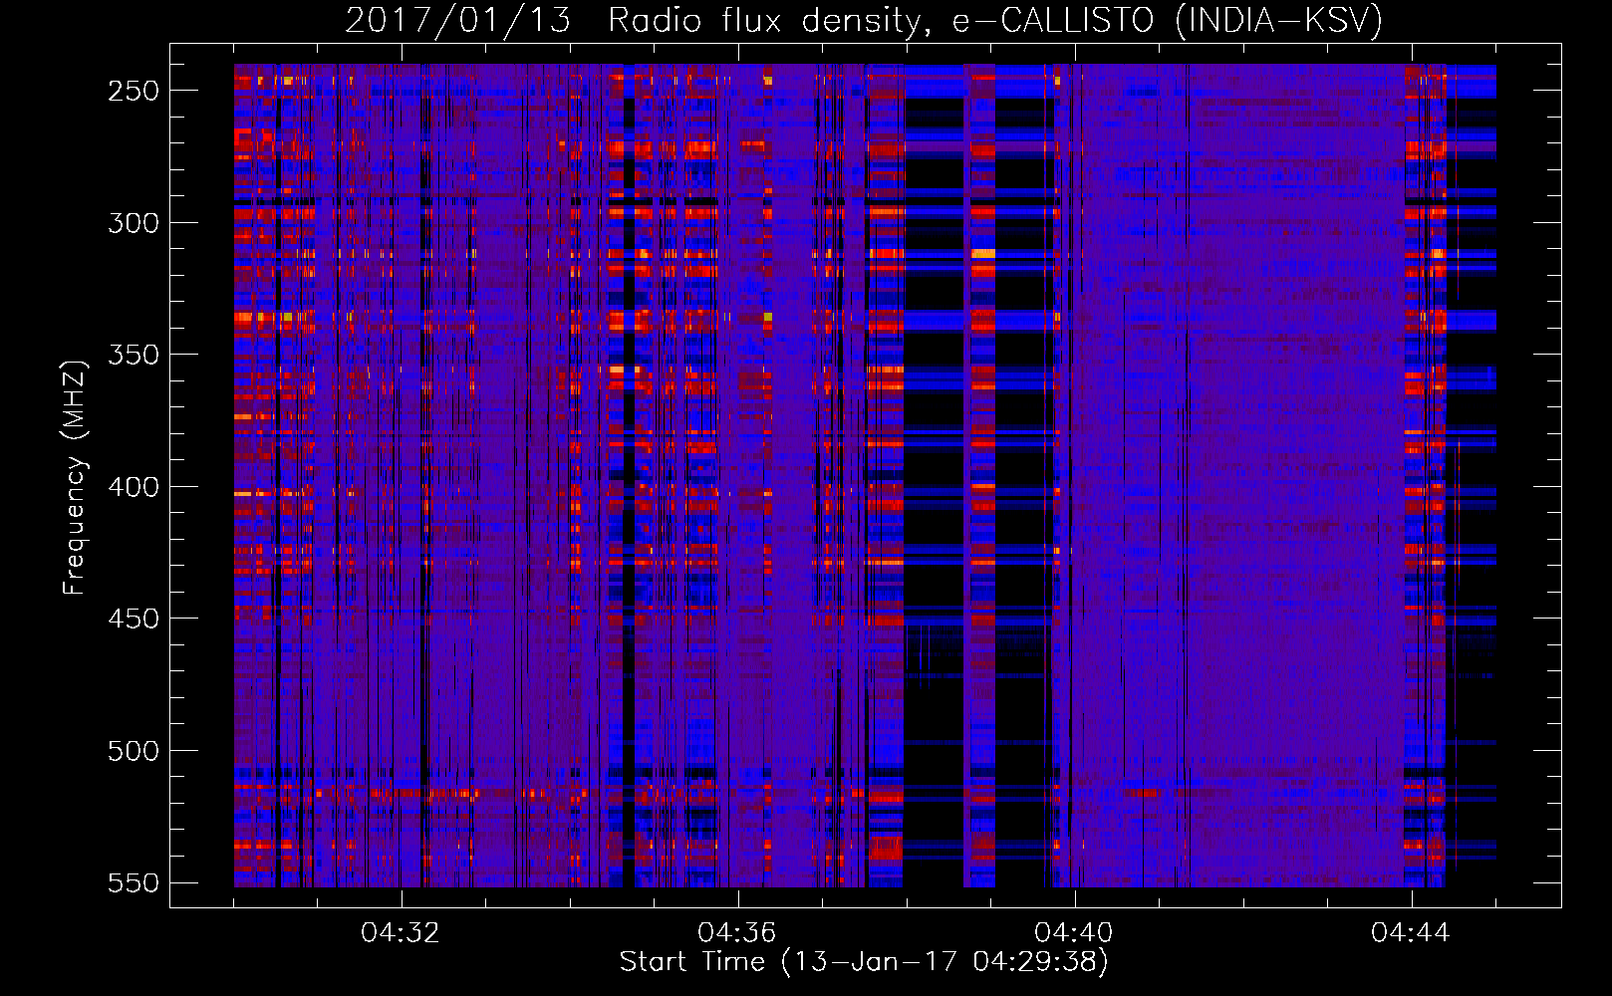This screenshot has width=1612, height=996.
Task: Click the 04:40 time tick label
Action: (x=1074, y=933)
